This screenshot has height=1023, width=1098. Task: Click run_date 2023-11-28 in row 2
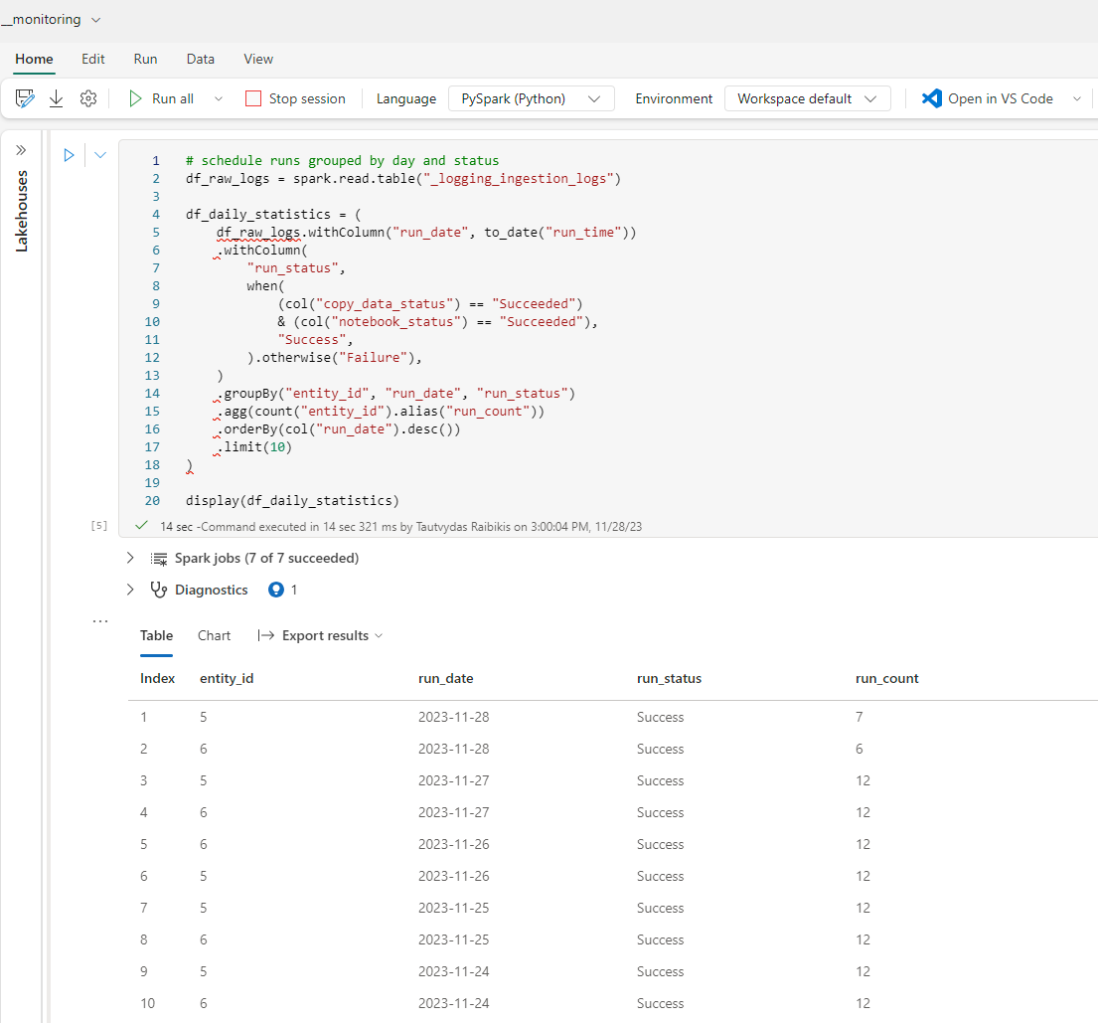pos(454,749)
